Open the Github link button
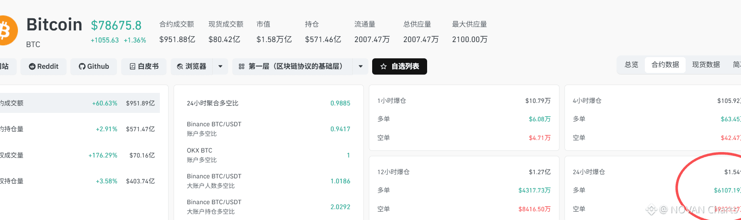Image resolution: width=741 pixels, height=220 pixels. [x=94, y=66]
